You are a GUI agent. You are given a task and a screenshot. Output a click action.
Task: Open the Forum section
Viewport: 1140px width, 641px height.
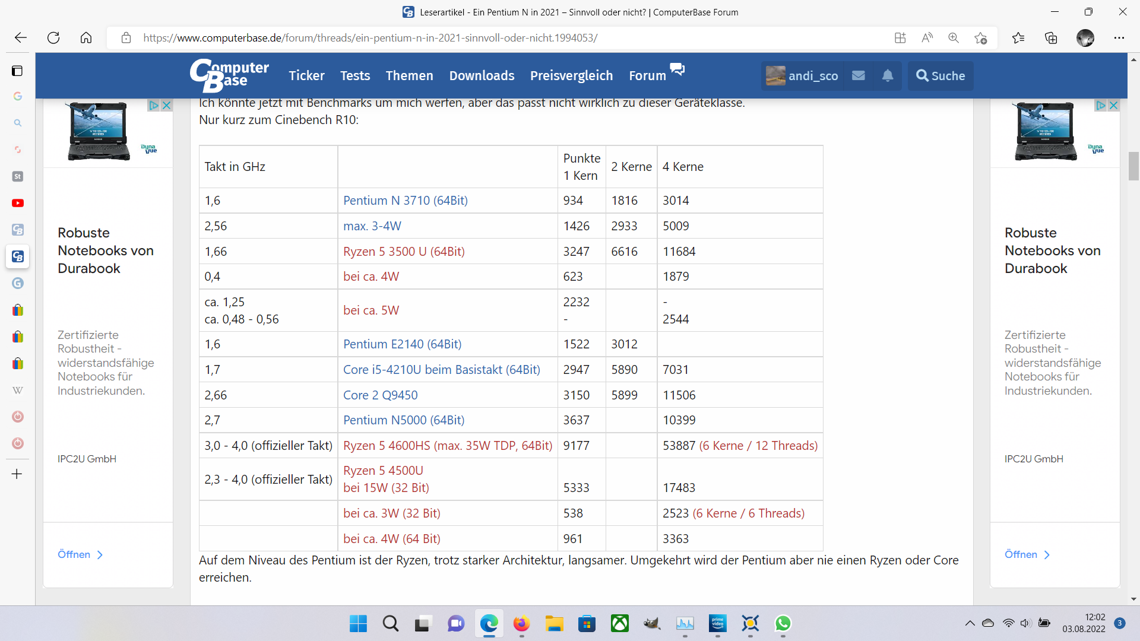tap(647, 75)
